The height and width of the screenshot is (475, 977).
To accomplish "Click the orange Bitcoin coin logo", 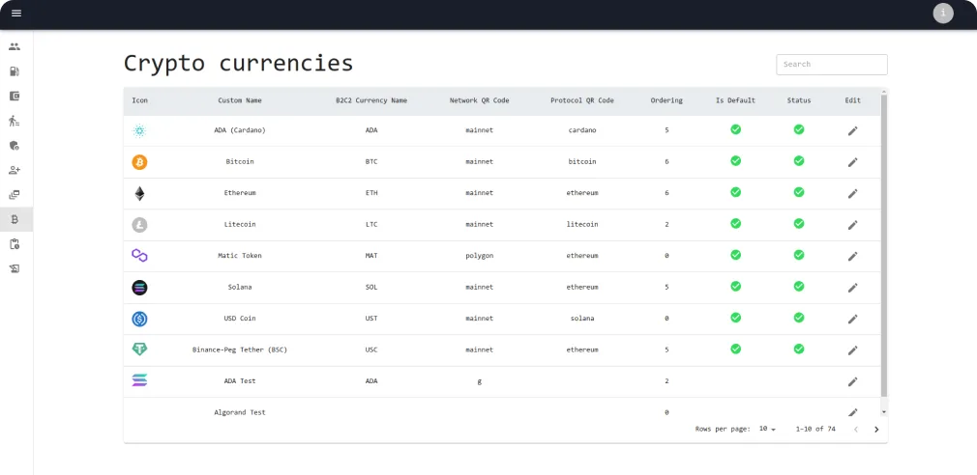I will pos(139,162).
